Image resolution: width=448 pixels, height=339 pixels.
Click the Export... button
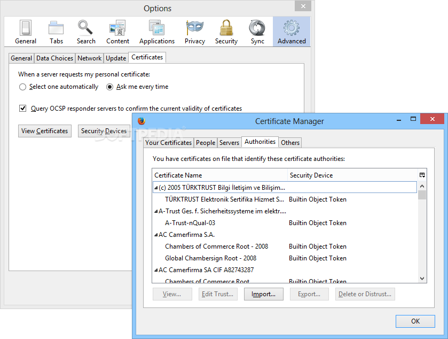pos(309,294)
